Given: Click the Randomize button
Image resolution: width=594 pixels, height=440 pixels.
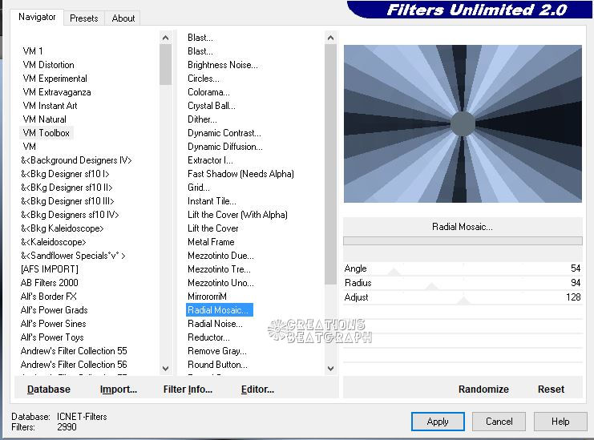Looking at the screenshot, I should click(483, 390).
